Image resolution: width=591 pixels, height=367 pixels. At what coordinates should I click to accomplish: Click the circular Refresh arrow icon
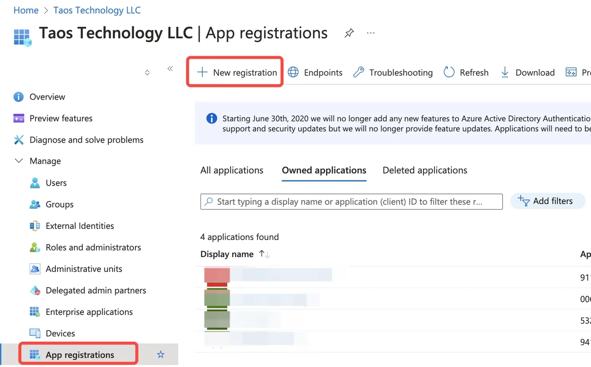tap(449, 72)
